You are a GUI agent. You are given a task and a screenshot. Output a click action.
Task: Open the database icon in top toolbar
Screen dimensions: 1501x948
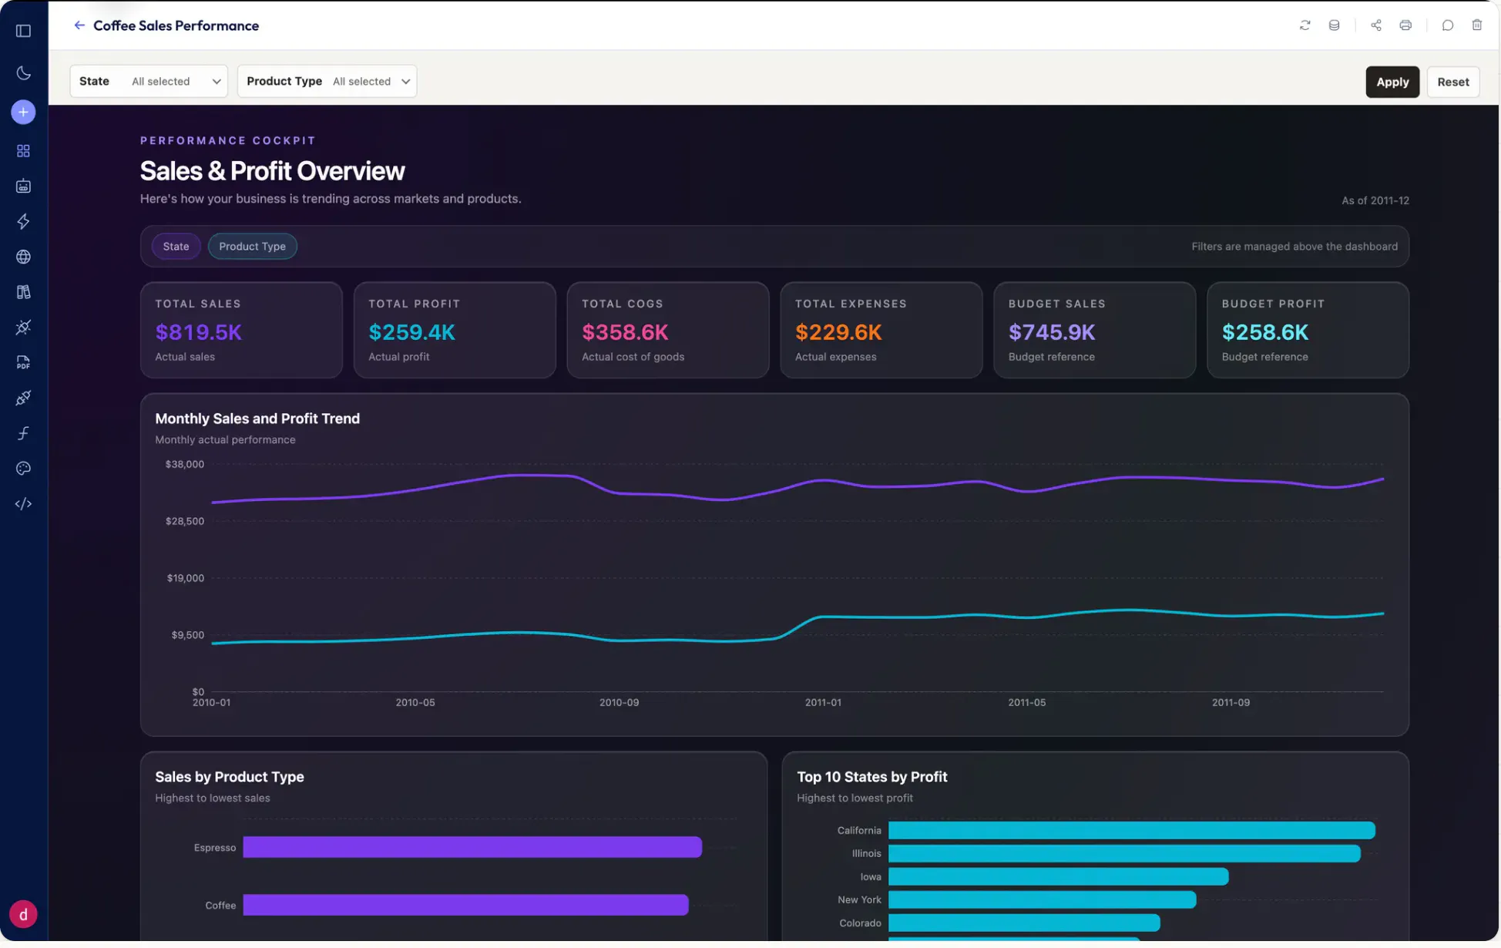pyautogui.click(x=1334, y=25)
